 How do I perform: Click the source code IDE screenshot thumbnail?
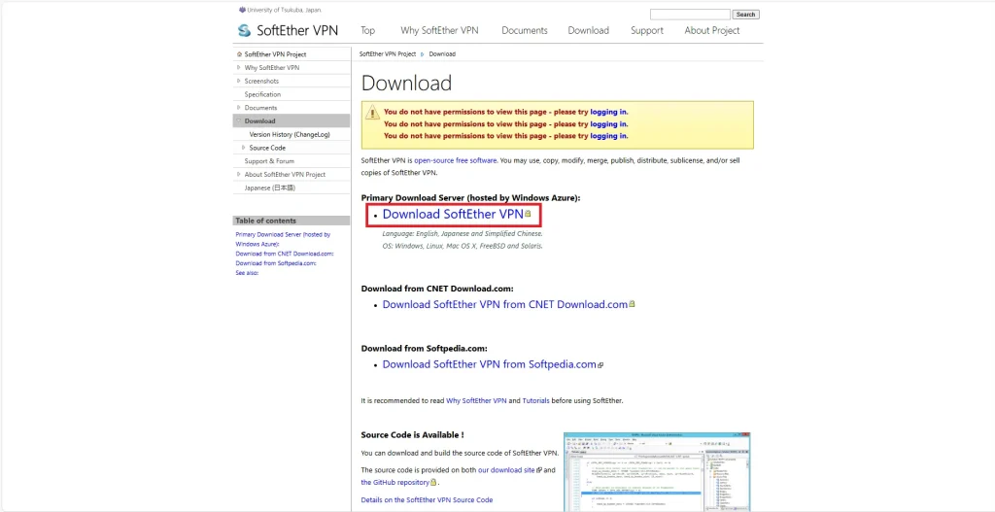click(657, 472)
